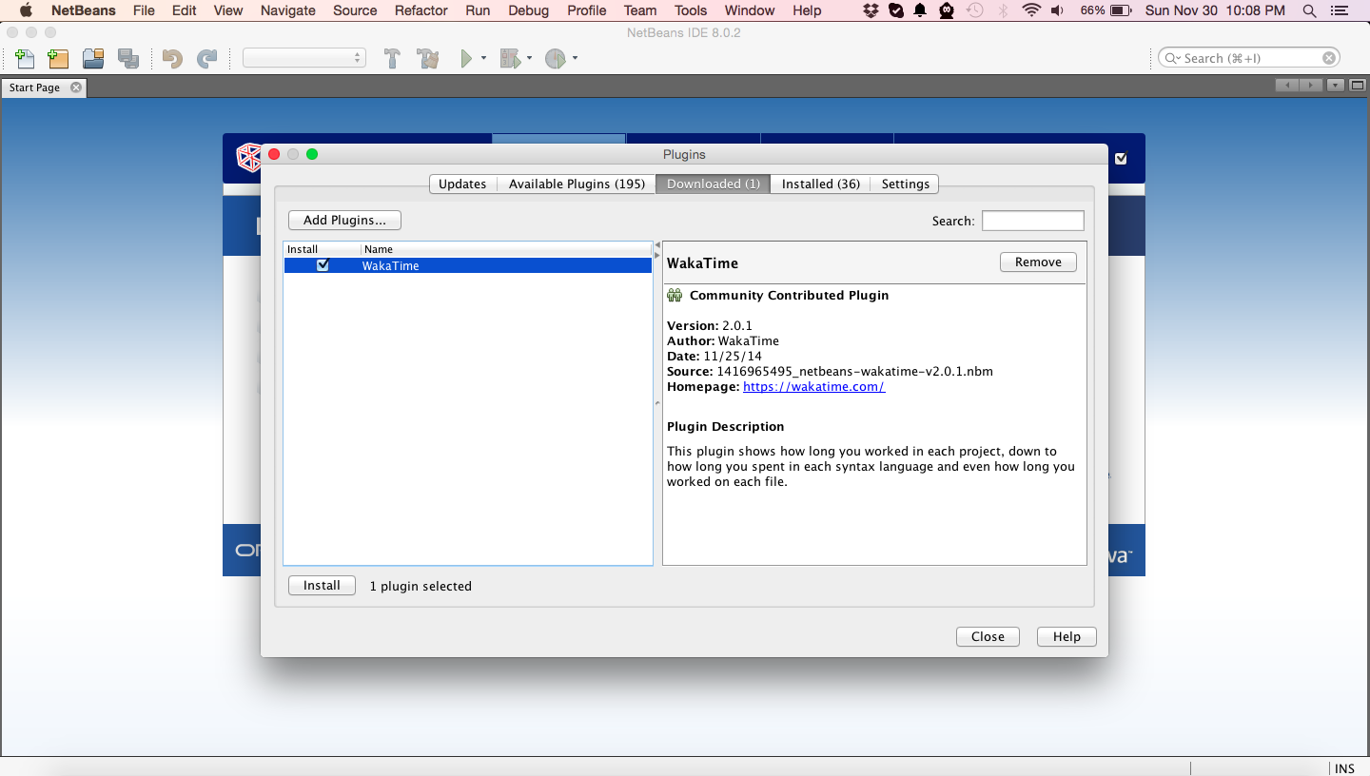Clear the NetBeans quick search field

coord(1329,58)
